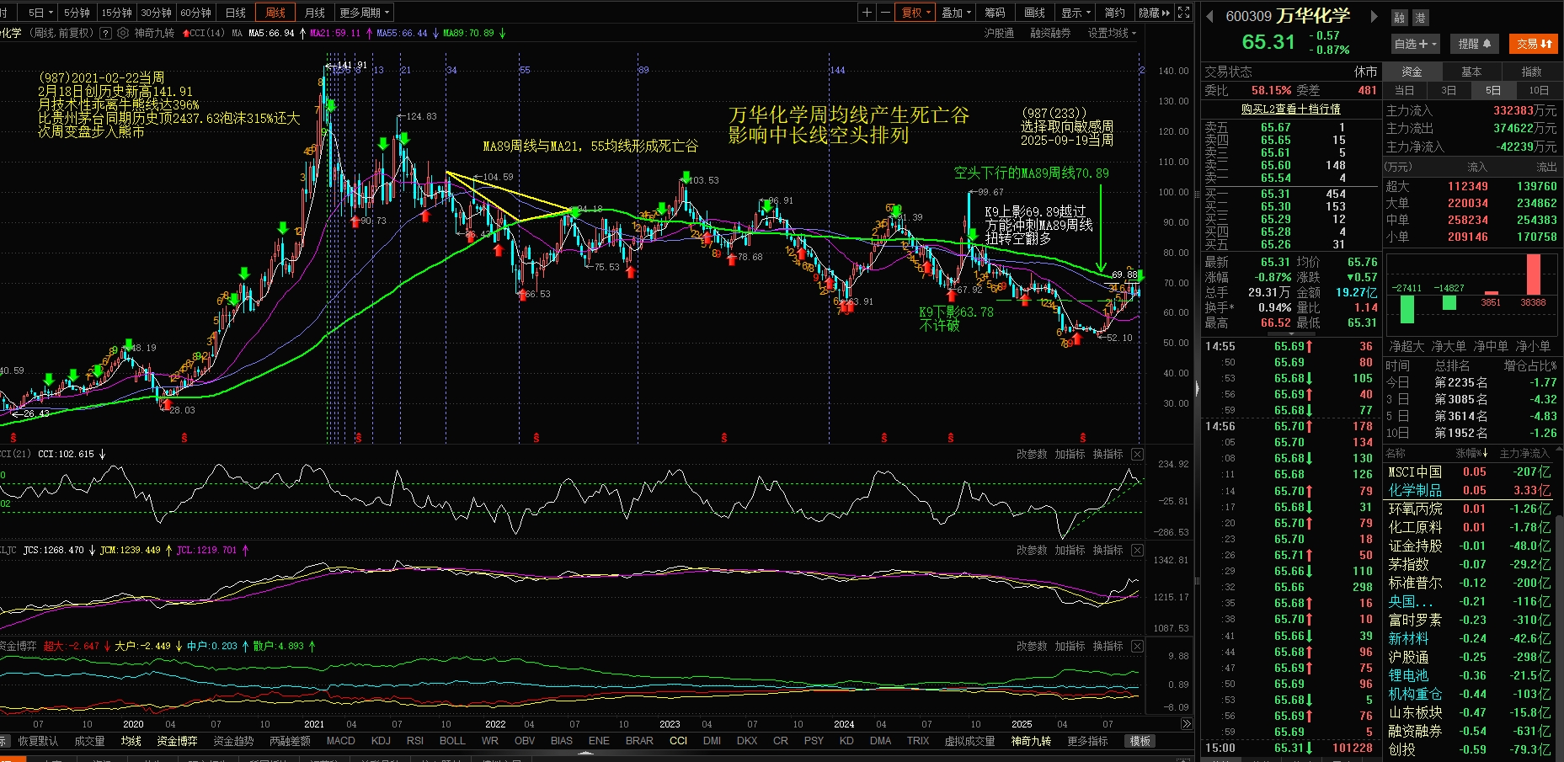Select the 周线 weekly tab
The image size is (1564, 762).
pos(275,13)
